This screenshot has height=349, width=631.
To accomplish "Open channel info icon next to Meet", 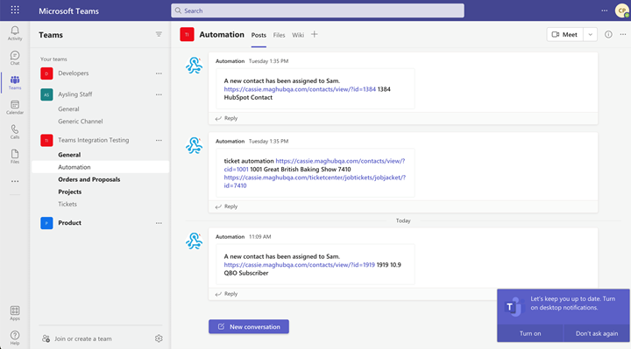I will coord(608,34).
